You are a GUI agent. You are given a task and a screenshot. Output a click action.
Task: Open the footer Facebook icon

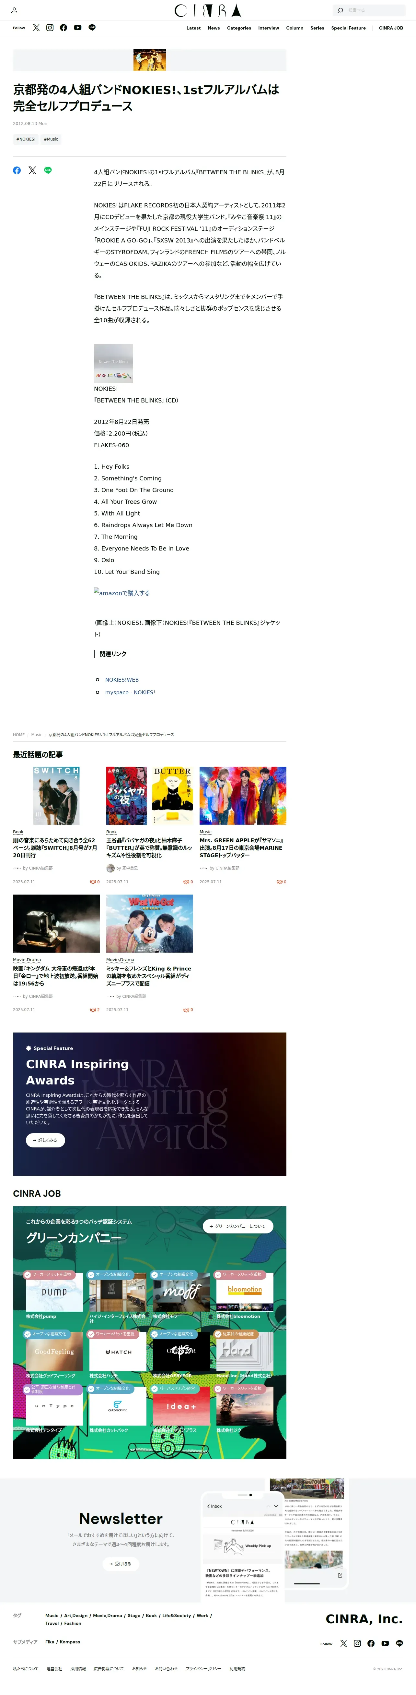(371, 1644)
